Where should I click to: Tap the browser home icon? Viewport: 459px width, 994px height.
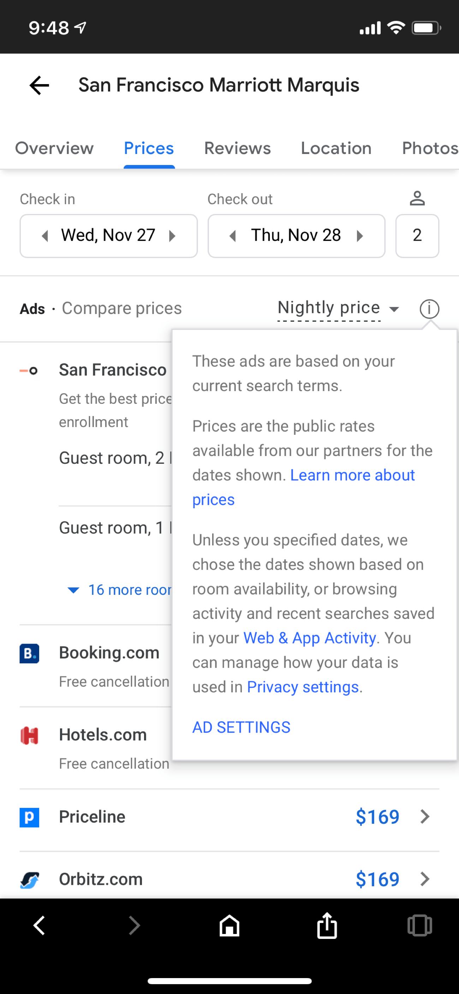229,925
